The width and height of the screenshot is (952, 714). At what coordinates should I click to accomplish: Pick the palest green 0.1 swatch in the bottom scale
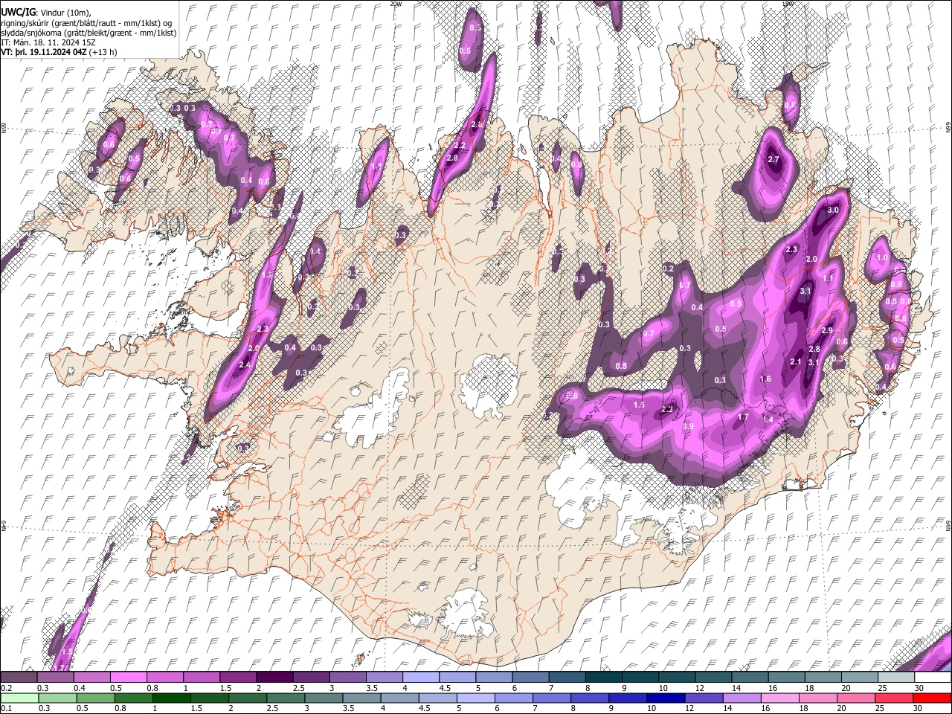(19, 698)
